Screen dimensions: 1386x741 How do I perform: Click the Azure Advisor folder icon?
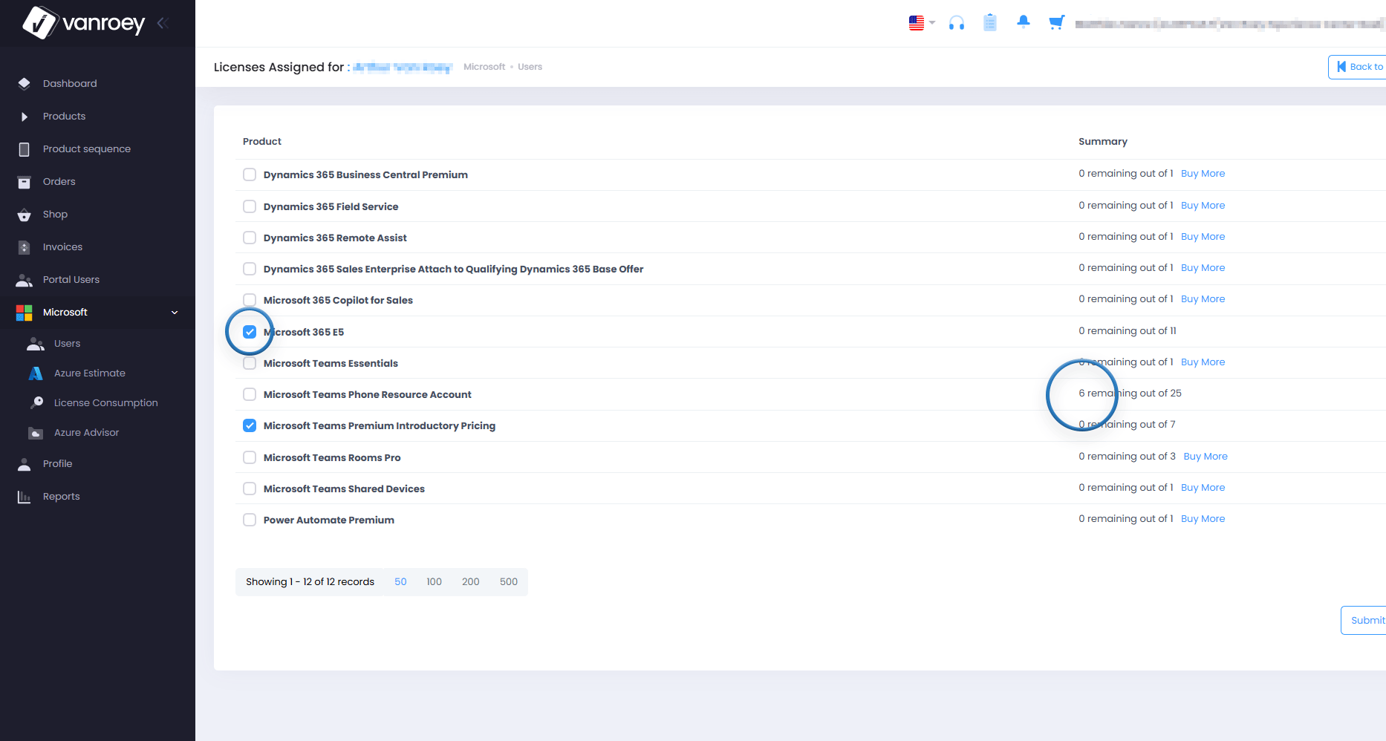coord(35,433)
